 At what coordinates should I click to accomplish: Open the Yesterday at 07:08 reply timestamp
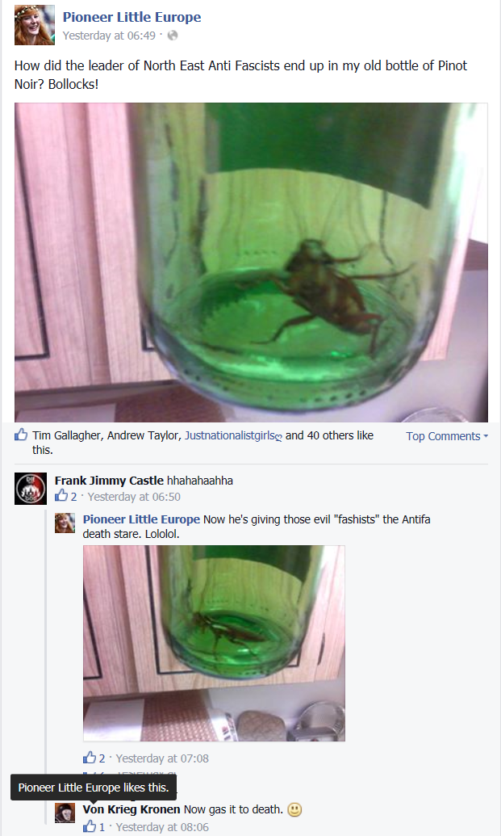point(162,758)
